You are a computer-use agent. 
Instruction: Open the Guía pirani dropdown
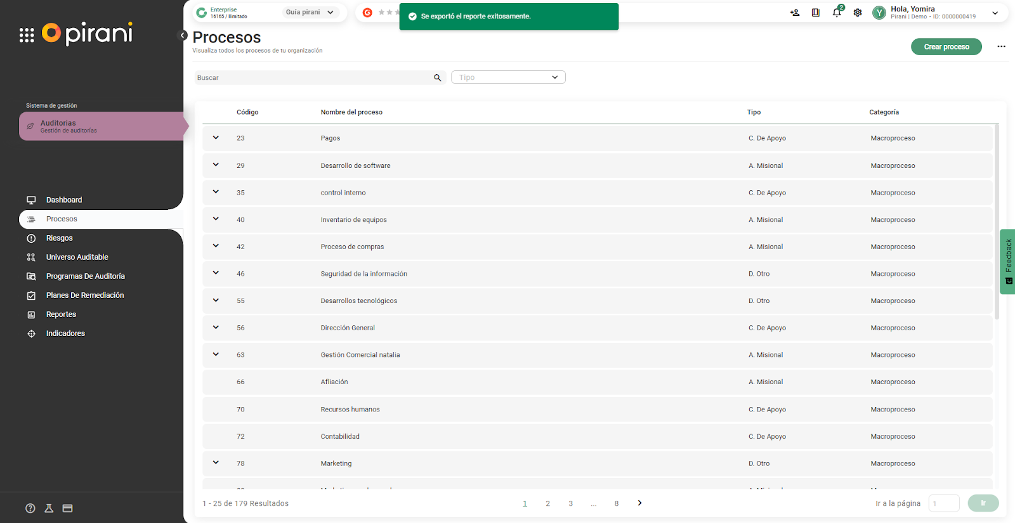pyautogui.click(x=310, y=13)
